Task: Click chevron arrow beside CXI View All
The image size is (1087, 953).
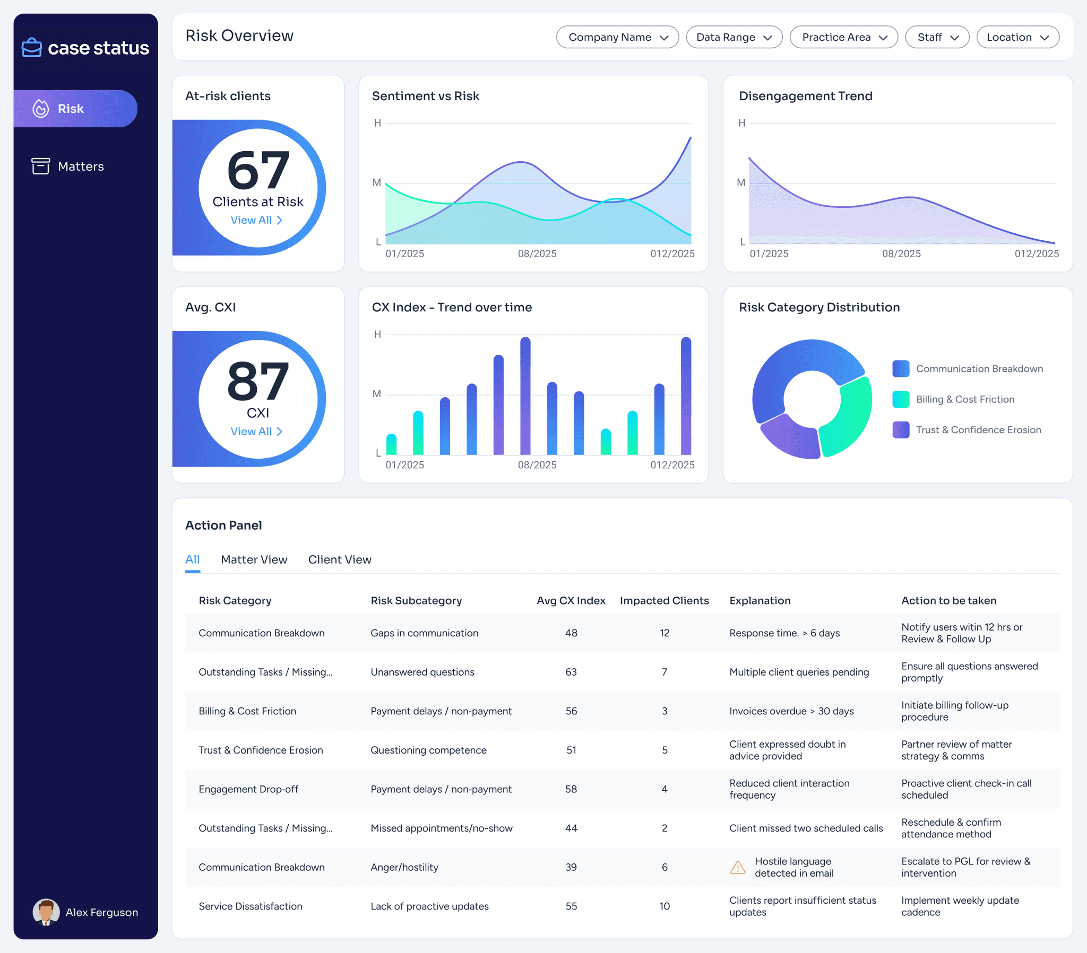Action: tap(280, 432)
